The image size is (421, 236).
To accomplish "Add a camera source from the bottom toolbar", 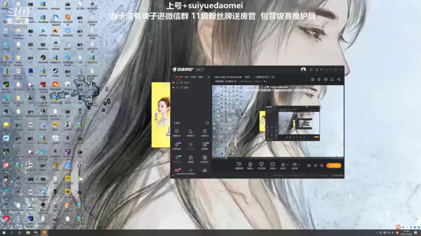I will click(250, 165).
